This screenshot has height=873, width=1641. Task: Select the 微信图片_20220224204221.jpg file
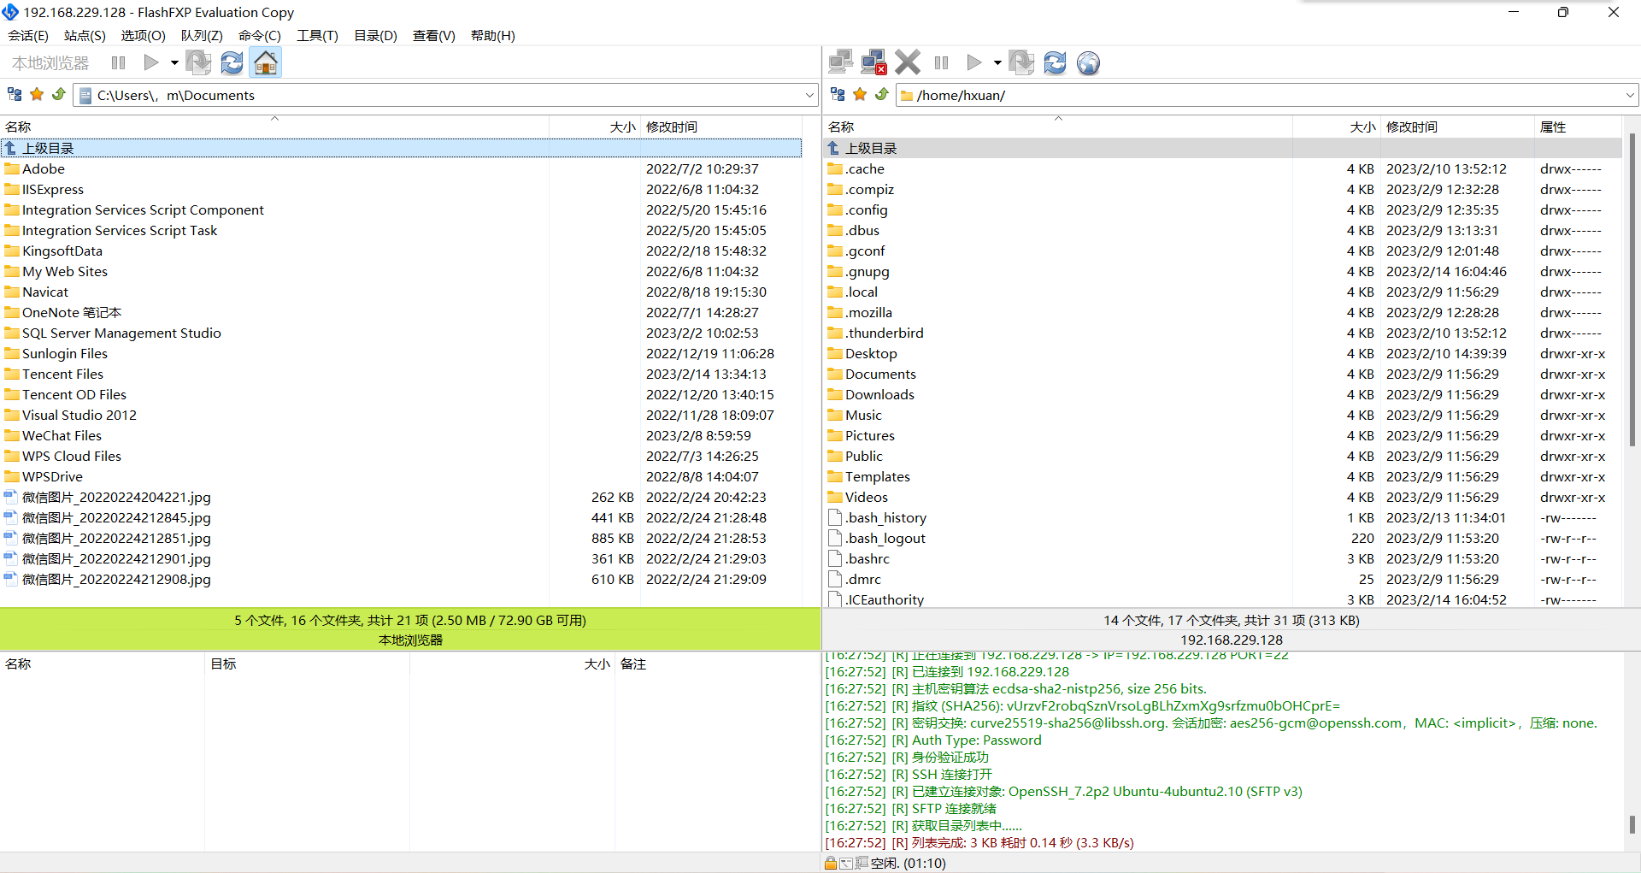(x=116, y=497)
